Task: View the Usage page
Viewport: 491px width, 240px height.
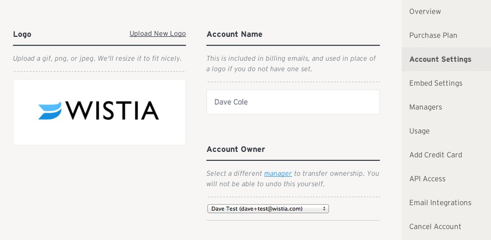Action: 419,131
